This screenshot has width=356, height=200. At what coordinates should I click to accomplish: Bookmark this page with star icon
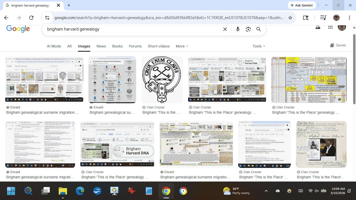(x=290, y=18)
